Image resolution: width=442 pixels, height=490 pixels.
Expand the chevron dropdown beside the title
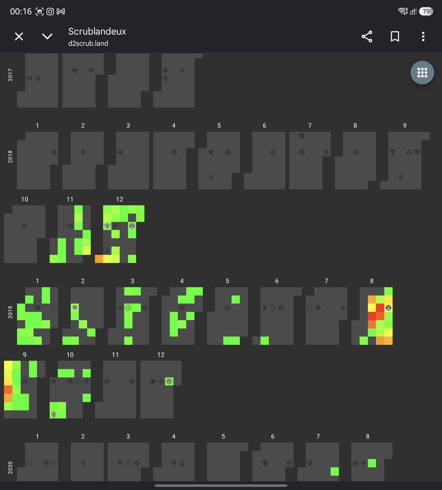(x=47, y=37)
